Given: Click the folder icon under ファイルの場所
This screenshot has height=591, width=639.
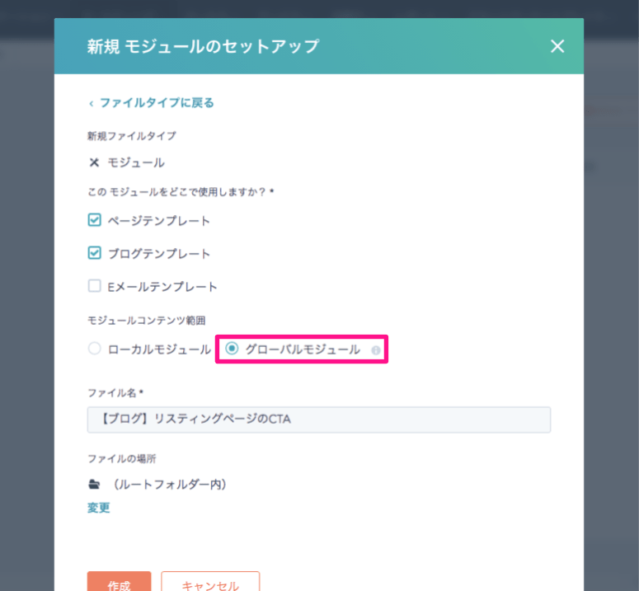Looking at the screenshot, I should tap(94, 484).
